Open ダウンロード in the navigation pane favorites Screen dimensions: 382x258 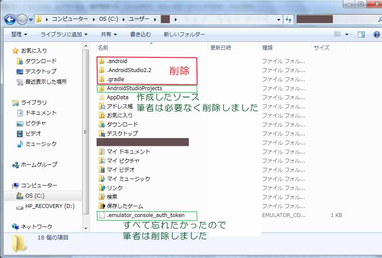pyautogui.click(x=36, y=61)
